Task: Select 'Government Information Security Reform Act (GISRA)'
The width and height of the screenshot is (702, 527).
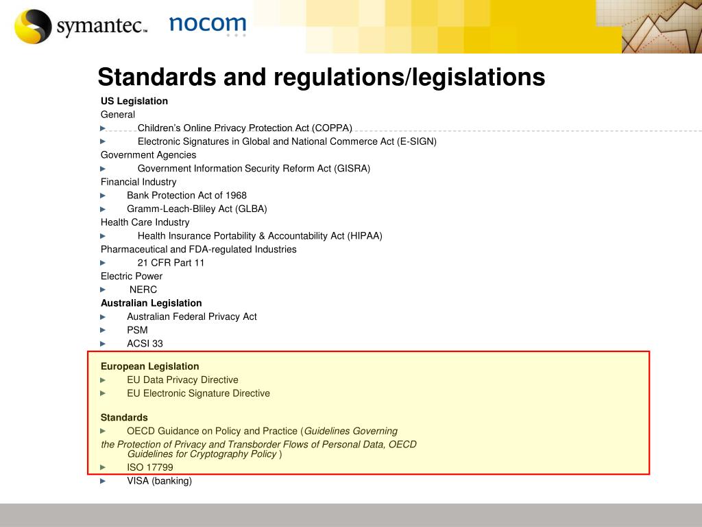Action: [x=254, y=169]
